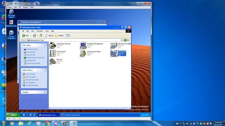Open Readme Notes desktop icon
Screen dimensions: 225x126
11,23
